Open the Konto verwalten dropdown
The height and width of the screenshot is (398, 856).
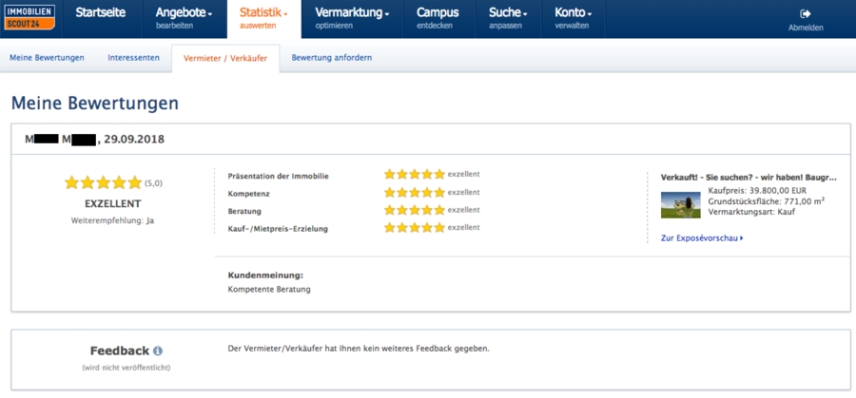(x=574, y=19)
